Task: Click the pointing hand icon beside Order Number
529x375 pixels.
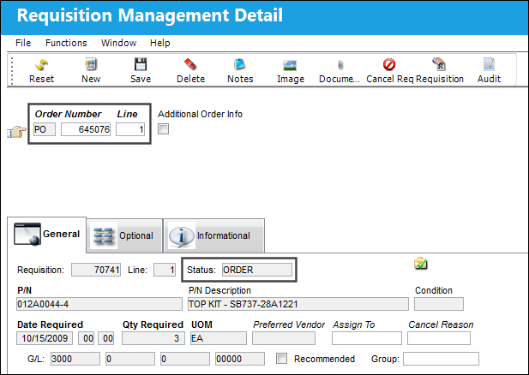Action: 16,132
